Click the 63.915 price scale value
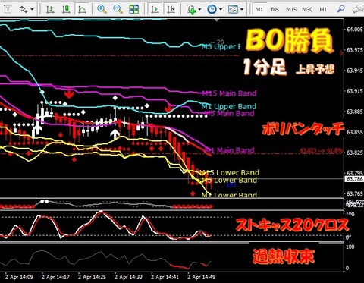The image size is (364, 283). pyautogui.click(x=355, y=91)
